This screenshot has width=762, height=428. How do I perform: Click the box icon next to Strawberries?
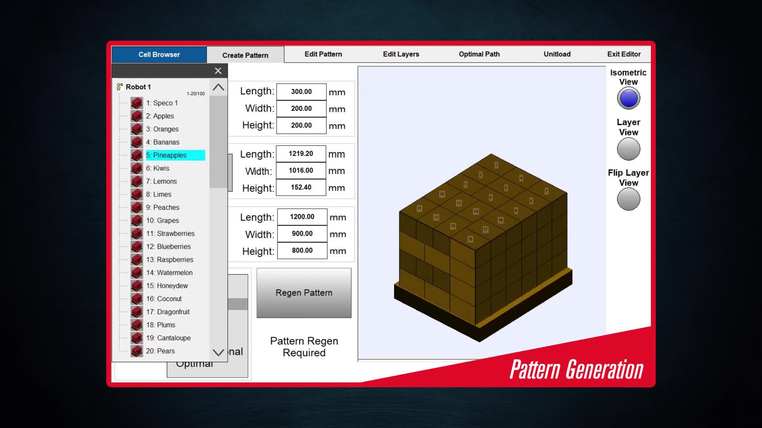137,234
